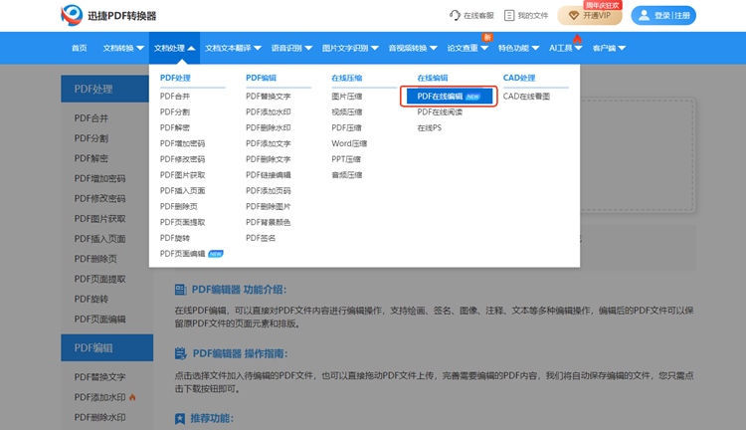The width and height of the screenshot is (746, 430).
Task: Click the PDF编辑器 操作指南 heading icon
Action: click(180, 353)
